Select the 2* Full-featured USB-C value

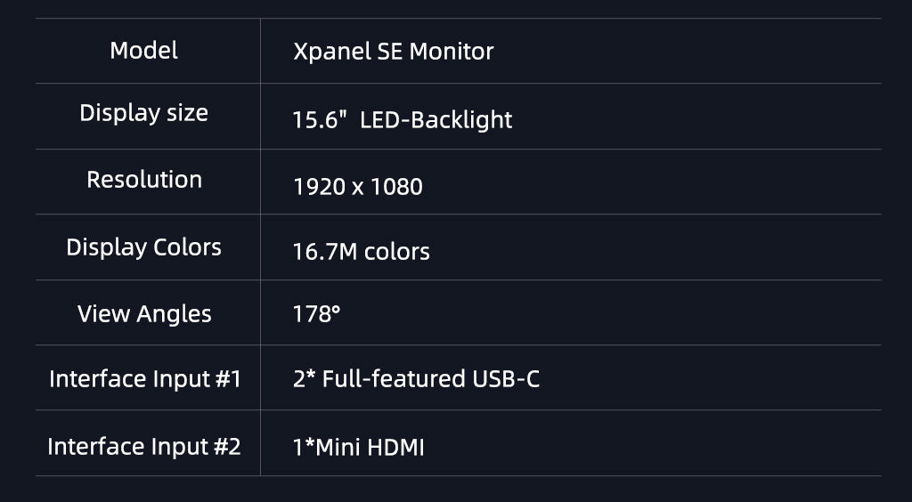[417, 379]
